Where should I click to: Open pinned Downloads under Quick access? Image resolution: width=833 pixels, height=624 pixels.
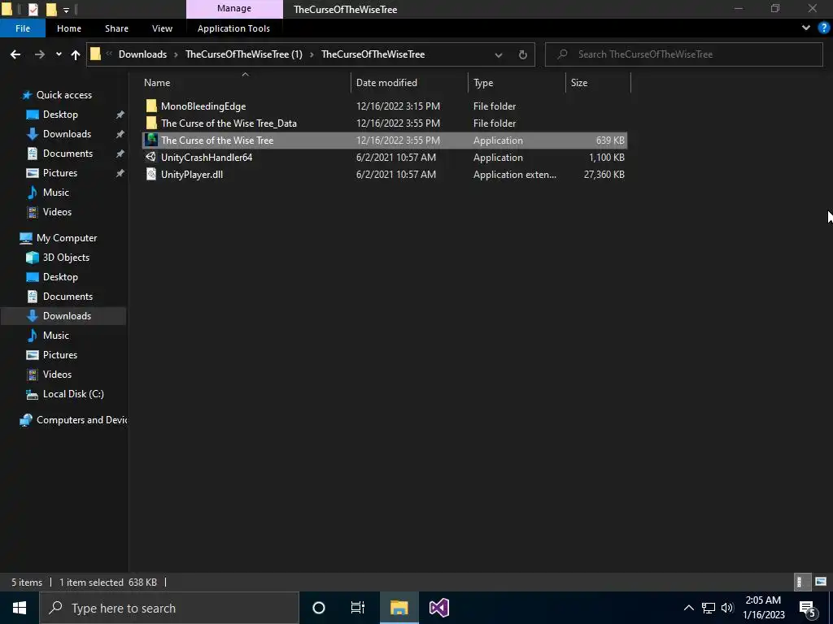pos(67,134)
